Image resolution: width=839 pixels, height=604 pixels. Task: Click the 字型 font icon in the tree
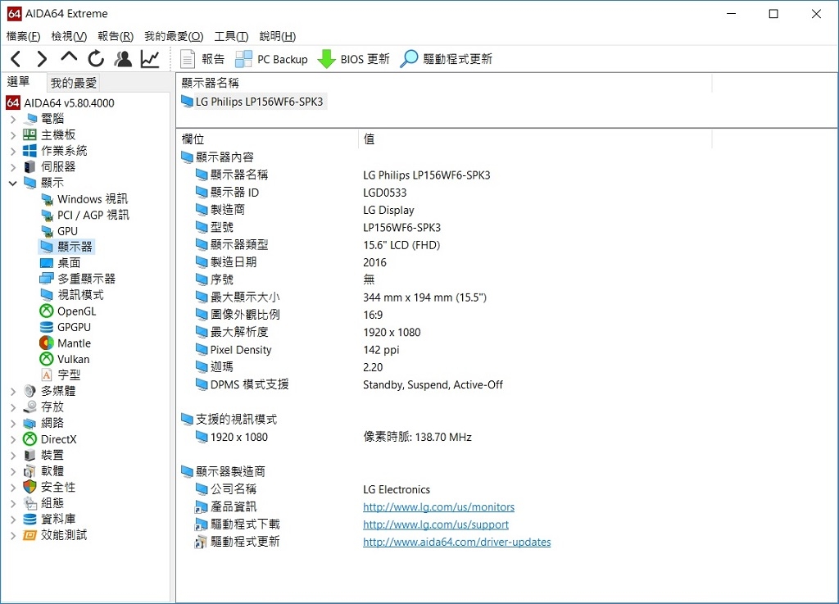47,375
